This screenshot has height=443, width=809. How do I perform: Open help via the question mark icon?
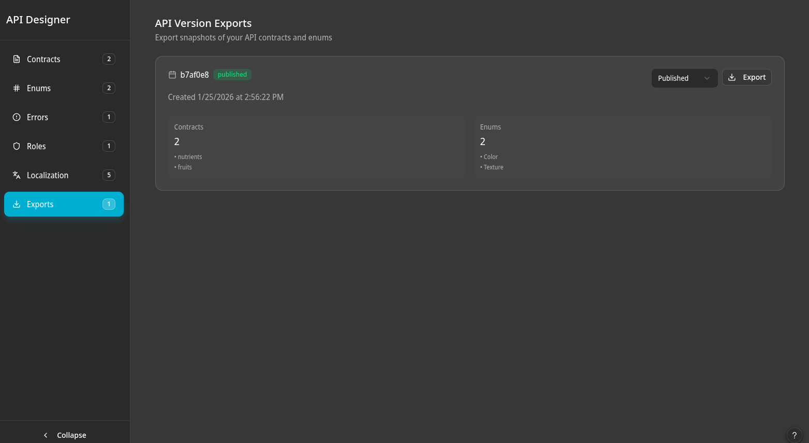pos(794,435)
